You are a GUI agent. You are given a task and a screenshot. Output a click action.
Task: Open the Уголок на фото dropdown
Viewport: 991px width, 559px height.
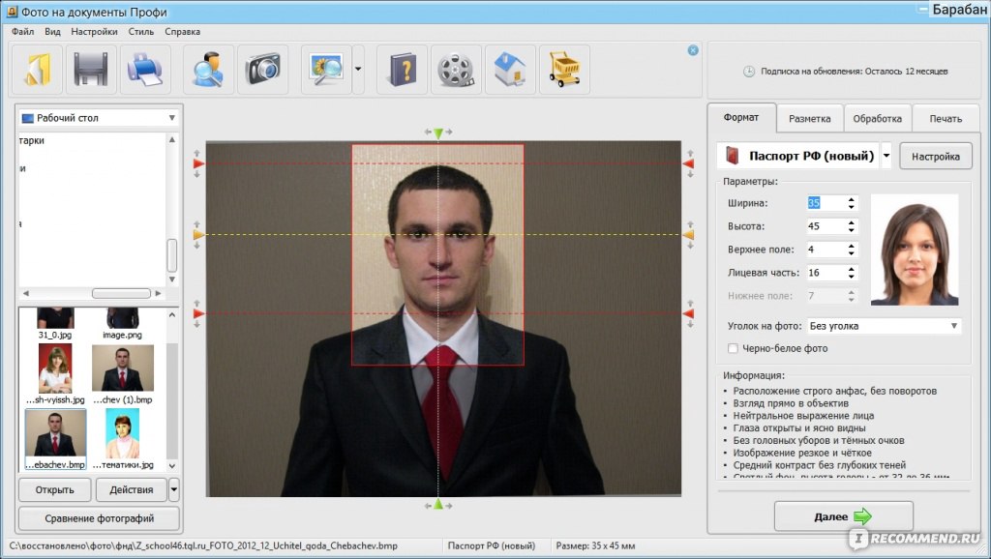(884, 326)
